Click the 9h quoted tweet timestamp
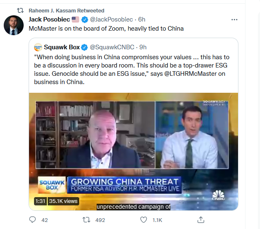260x229 pixels. coord(143,47)
